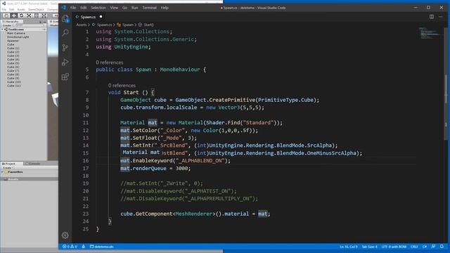The image size is (450, 253).
Task: Click the Split Editor icon
Action: [x=431, y=17]
